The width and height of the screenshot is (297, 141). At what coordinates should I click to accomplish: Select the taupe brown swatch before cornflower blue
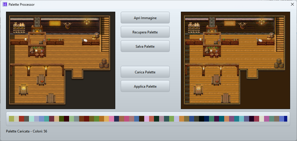click(277, 119)
